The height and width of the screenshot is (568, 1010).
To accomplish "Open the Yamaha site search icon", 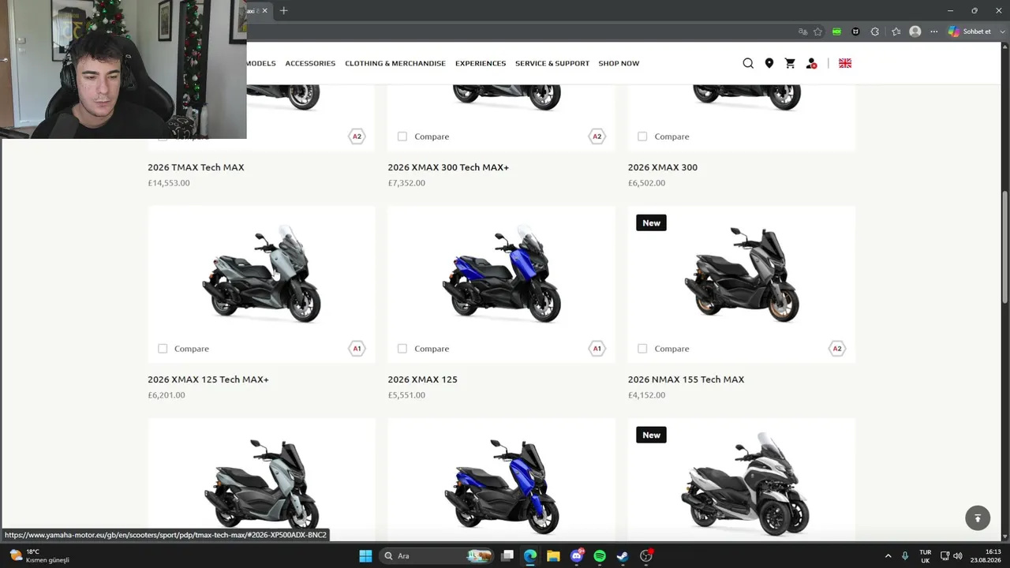I will pos(748,63).
